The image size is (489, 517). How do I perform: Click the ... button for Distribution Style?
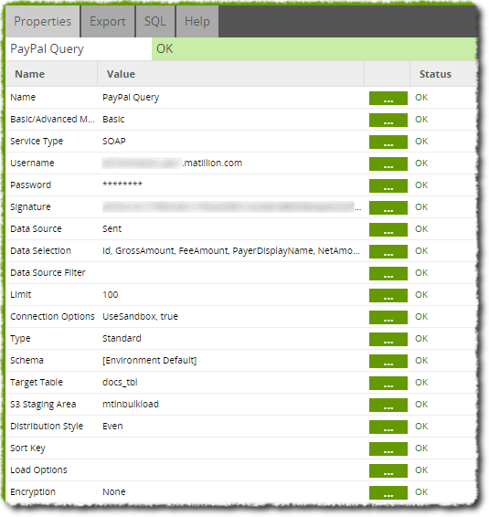click(388, 427)
